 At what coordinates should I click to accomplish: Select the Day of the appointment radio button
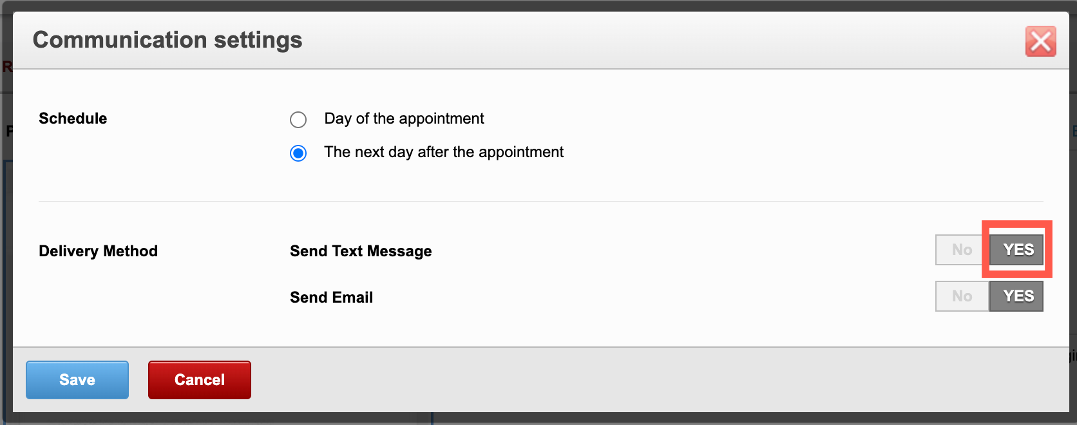coord(298,120)
